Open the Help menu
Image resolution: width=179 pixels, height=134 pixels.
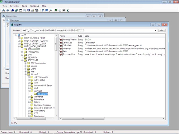click(44, 6)
